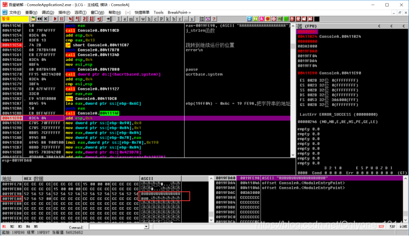The image size is (409, 236).
Task: Open the 插件(P) Plugins menu
Action: pyautogui.click(x=64, y=12)
